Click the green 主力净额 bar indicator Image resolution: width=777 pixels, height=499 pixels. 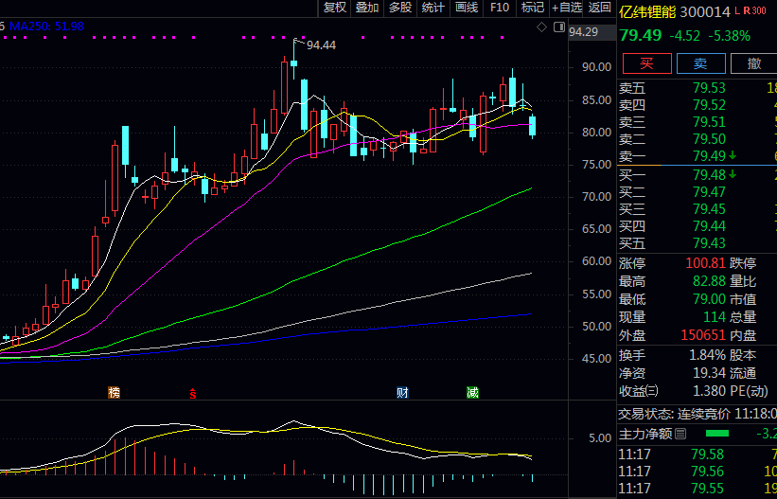click(717, 434)
